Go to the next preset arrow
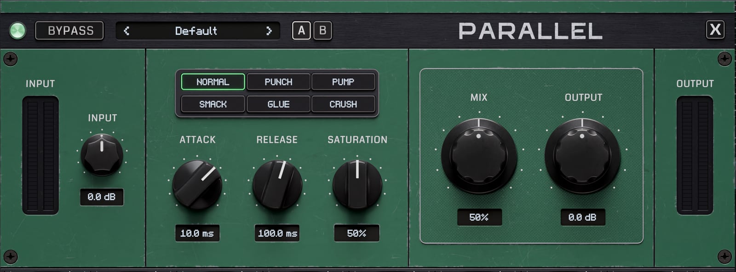Image resolution: width=736 pixels, height=272 pixels. coord(269,31)
